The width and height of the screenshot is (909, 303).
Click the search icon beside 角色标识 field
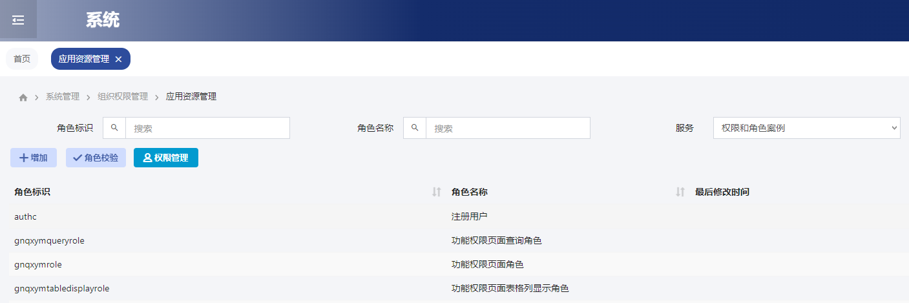pyautogui.click(x=114, y=128)
